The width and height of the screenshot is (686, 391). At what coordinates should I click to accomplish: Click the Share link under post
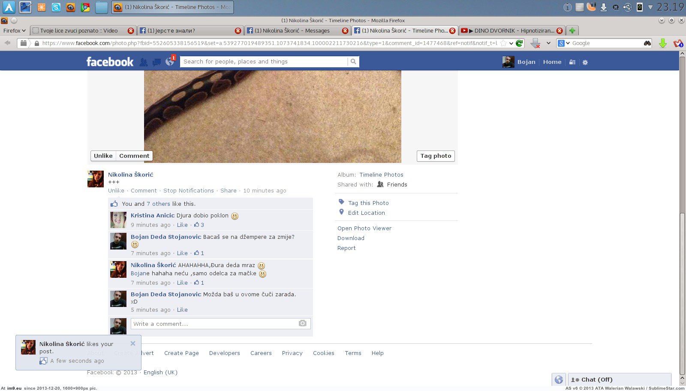[x=229, y=191]
